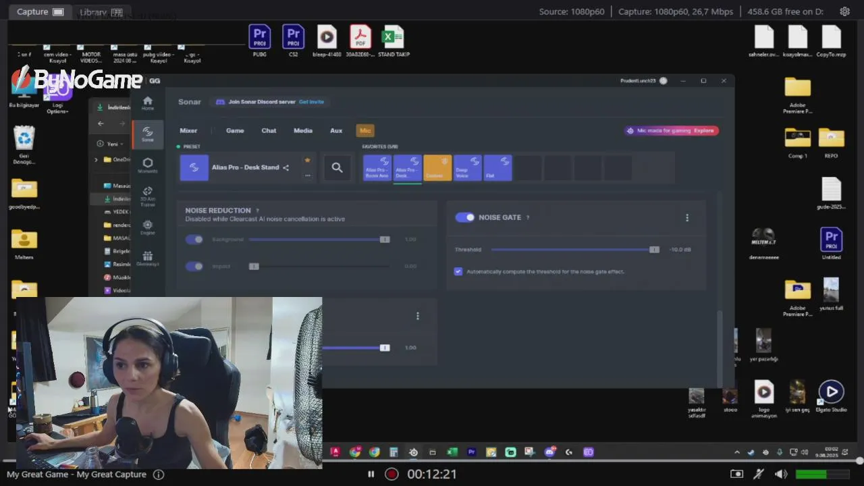Click help icon next to Noise Gate
The height and width of the screenshot is (486, 864).
(528, 217)
